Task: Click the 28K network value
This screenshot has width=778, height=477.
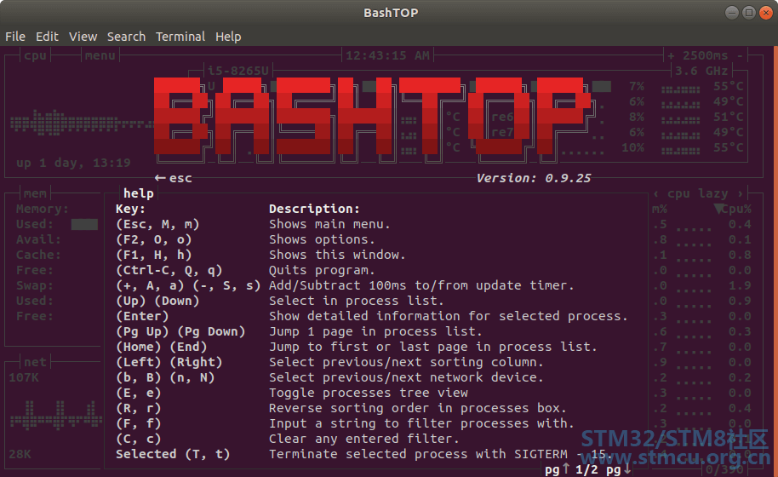Action: (20, 454)
